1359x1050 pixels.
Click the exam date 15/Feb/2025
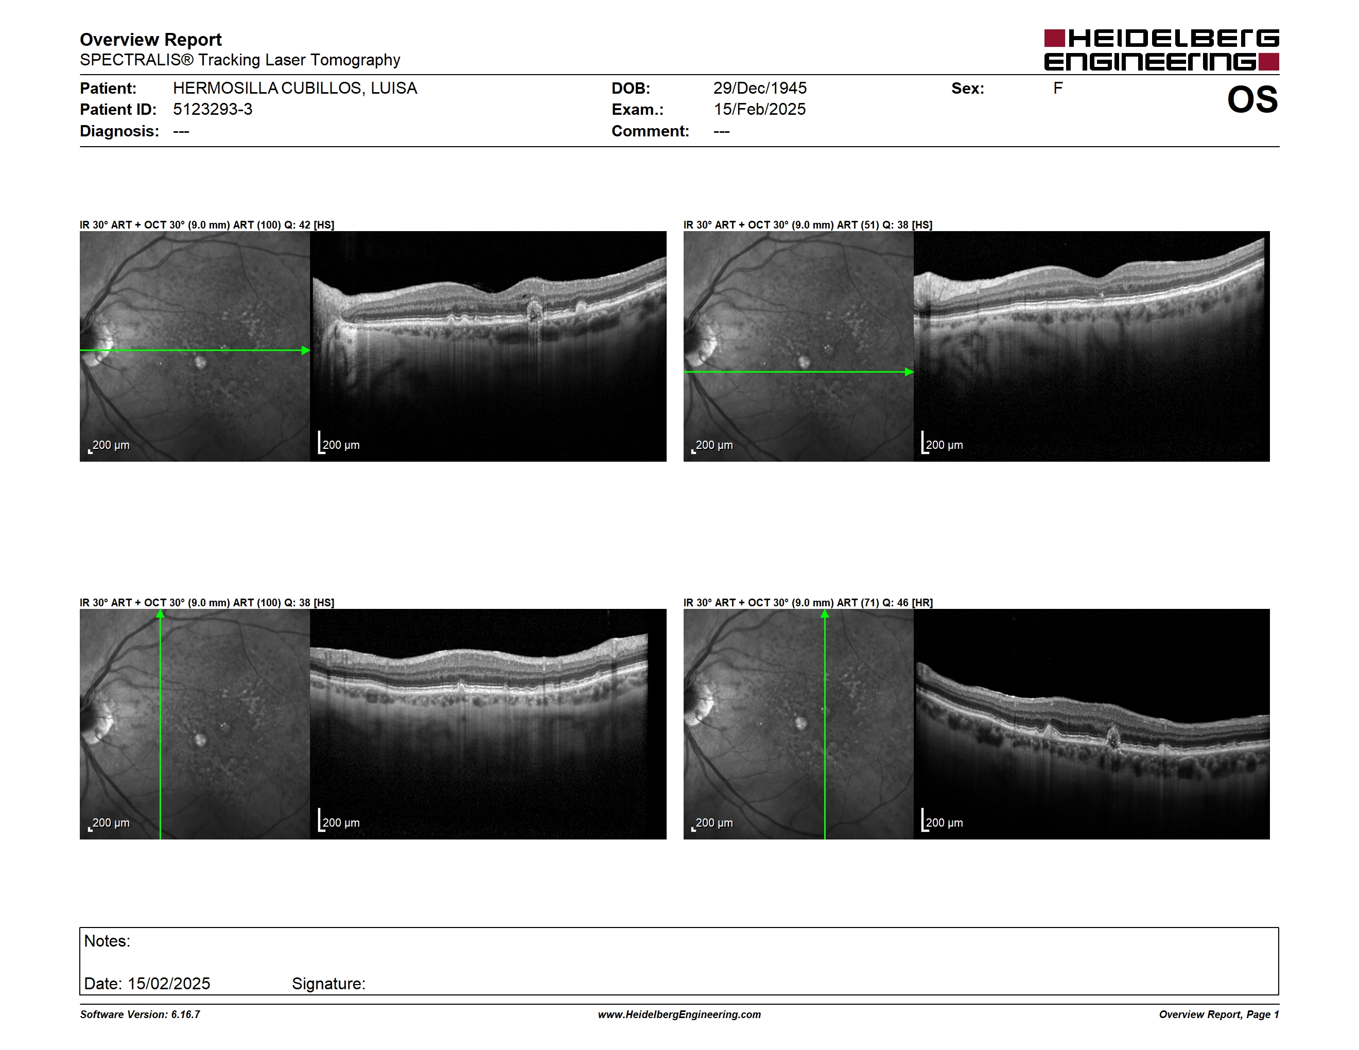[x=759, y=110]
